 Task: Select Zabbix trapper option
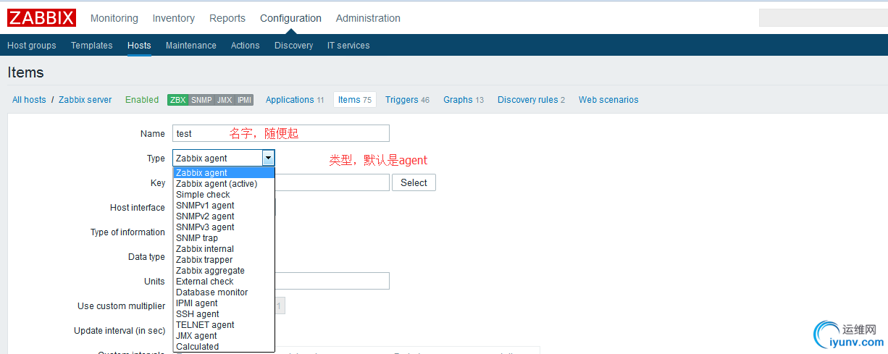pos(224,260)
